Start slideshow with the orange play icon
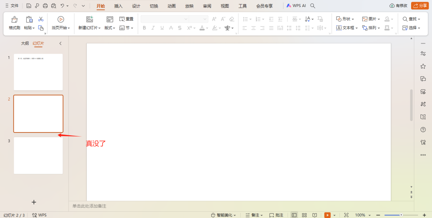The height and width of the screenshot is (218, 432). coord(327,215)
